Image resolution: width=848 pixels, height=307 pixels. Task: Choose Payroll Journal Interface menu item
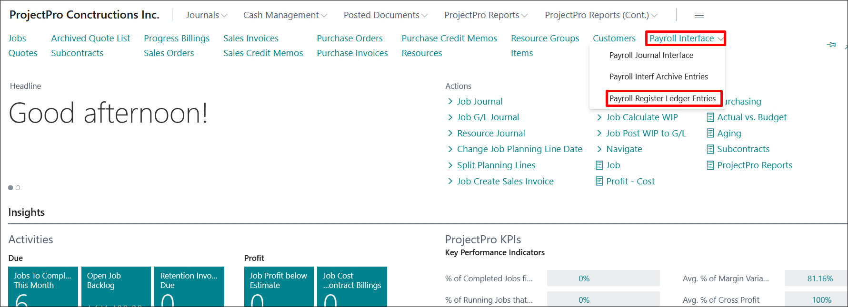[x=651, y=55]
